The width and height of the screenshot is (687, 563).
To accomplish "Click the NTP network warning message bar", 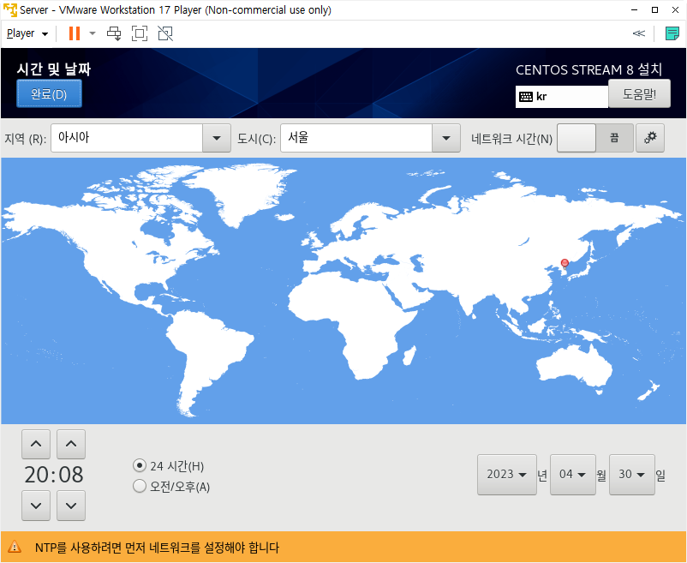I will click(x=343, y=547).
